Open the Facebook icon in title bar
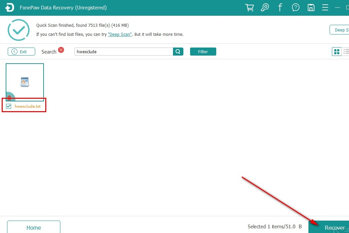 [280, 8]
